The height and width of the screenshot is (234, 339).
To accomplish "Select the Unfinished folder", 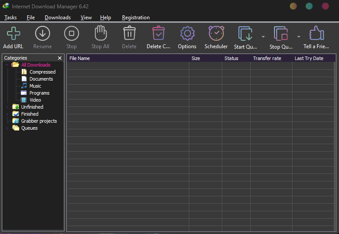I will (x=32, y=107).
